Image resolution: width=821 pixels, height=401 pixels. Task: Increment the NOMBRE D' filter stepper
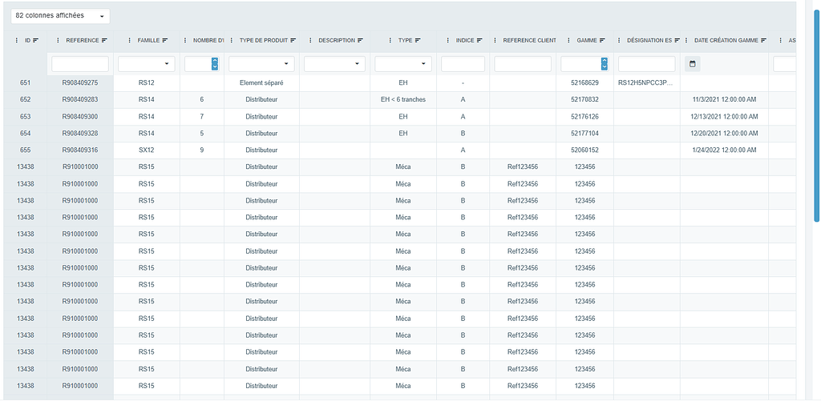pyautogui.click(x=215, y=61)
